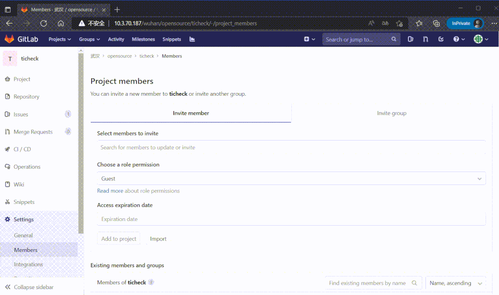Click the search magnifier in existing members field
499x295 pixels.
[414, 283]
